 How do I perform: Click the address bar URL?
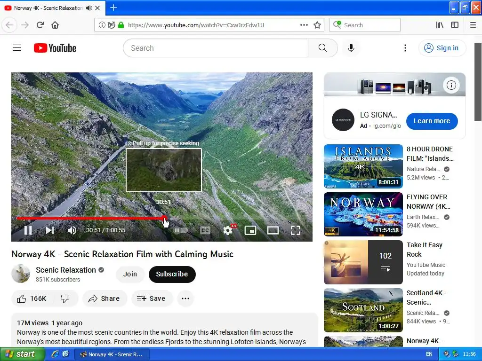tap(196, 25)
